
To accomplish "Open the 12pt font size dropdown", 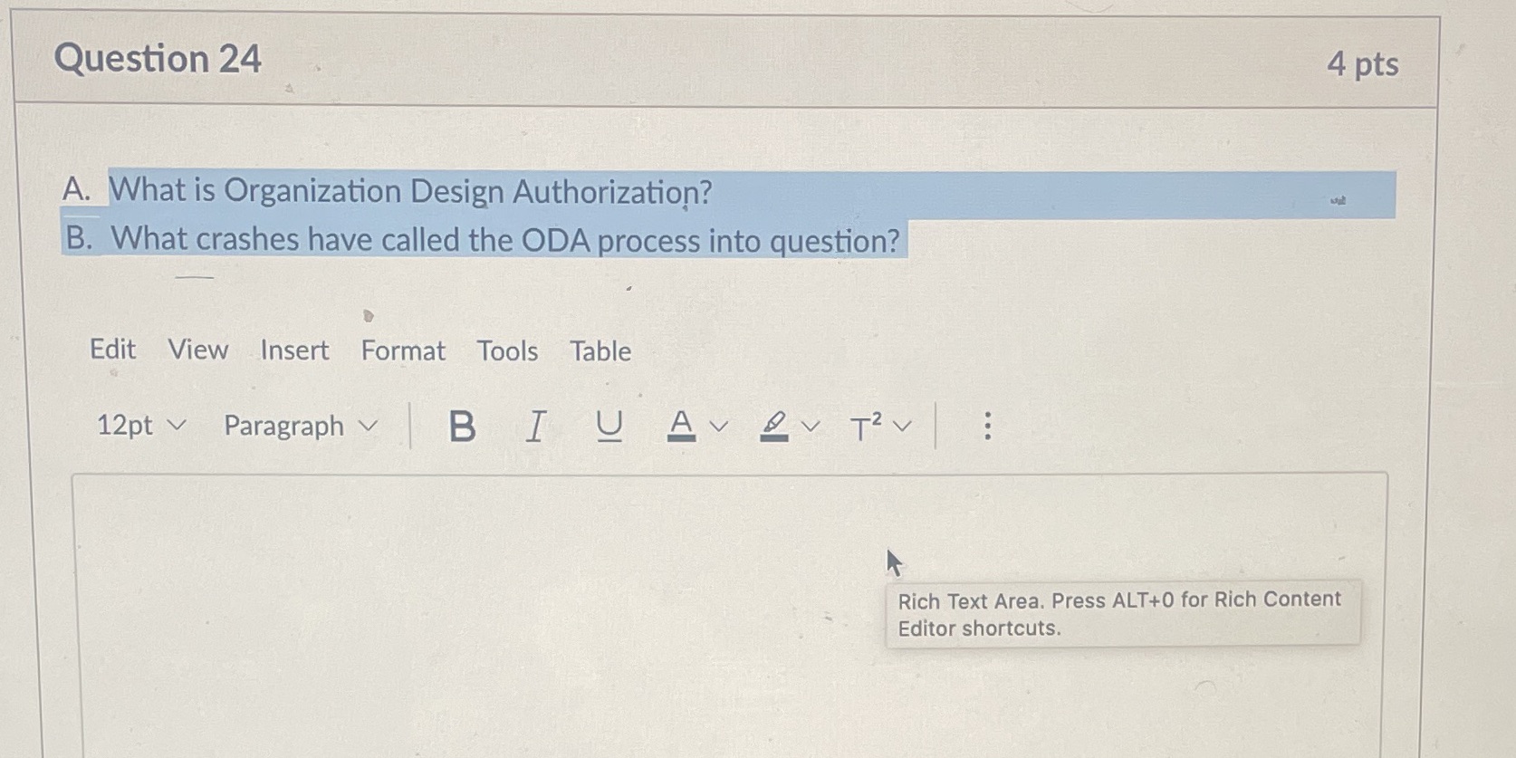I will tap(140, 426).
